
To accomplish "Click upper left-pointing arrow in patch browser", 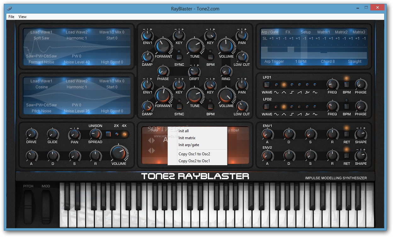I will point(149,140).
